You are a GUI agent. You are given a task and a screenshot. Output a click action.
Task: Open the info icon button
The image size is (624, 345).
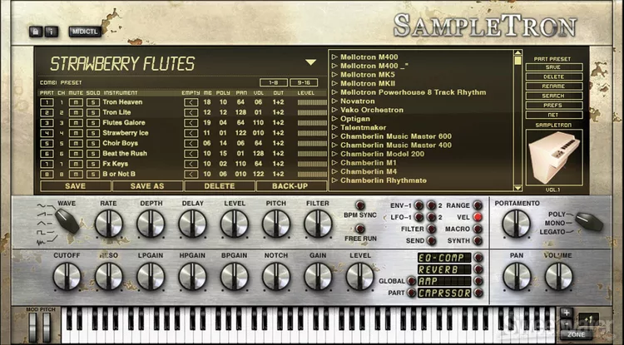pos(50,32)
